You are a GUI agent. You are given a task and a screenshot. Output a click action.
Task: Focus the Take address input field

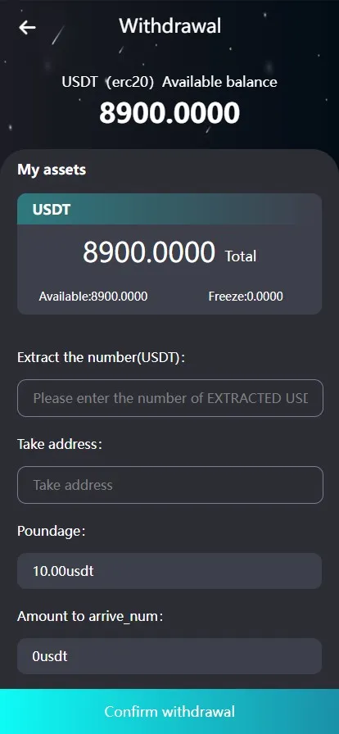(170, 484)
